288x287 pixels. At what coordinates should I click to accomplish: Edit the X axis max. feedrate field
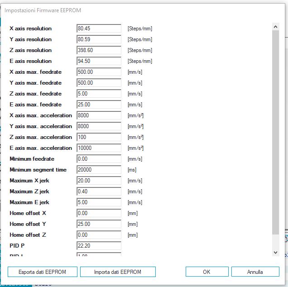coord(99,72)
